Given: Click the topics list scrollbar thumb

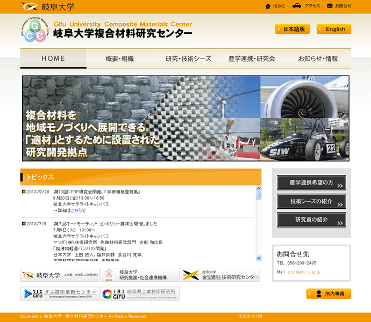Looking at the screenshot, I should point(259,195).
